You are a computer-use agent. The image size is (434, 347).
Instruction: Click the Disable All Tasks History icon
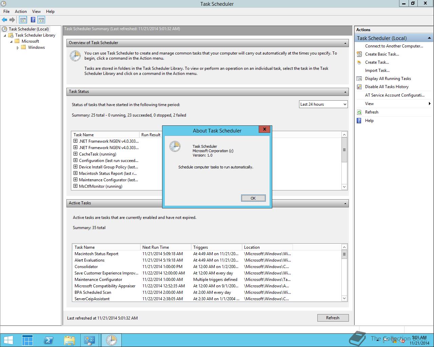(x=359, y=87)
